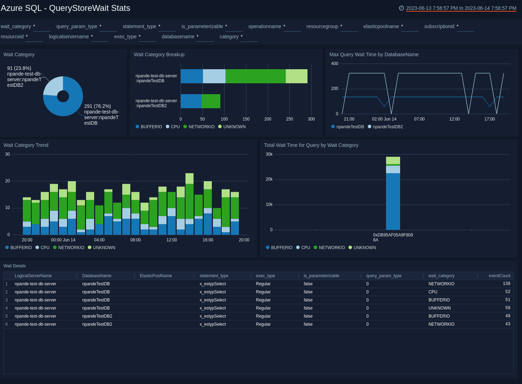Toggle UNKNOWN legend in Total Wait Time panel

(x=362, y=248)
